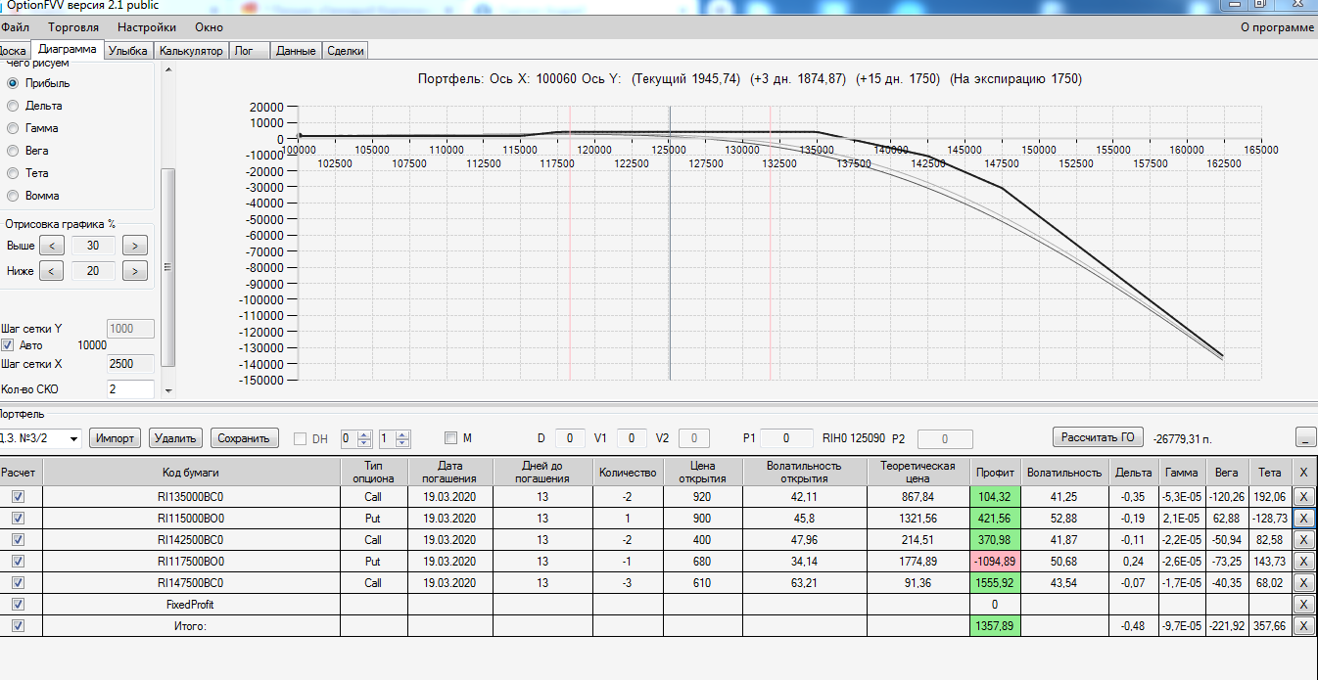Click the Рассчитать ГО button
Image resolution: width=1318 pixels, height=680 pixels.
tap(1098, 436)
